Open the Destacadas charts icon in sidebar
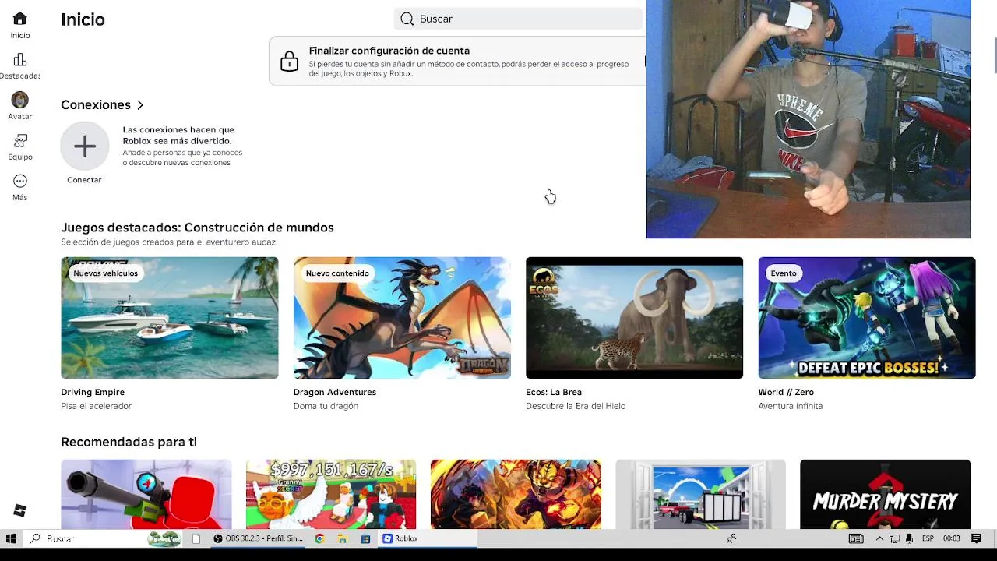This screenshot has width=997, height=561. coord(20,60)
